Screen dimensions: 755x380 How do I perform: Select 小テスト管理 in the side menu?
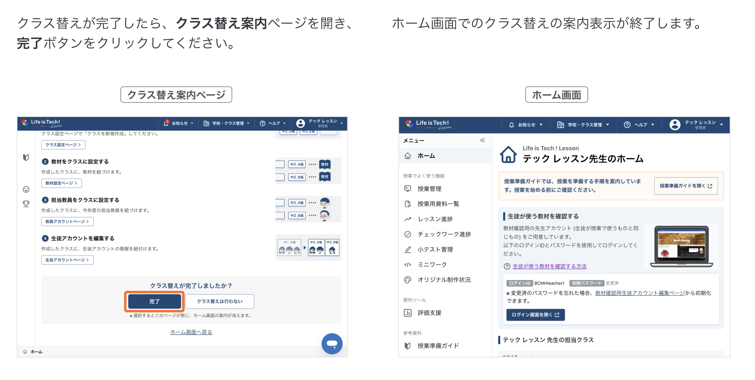(x=435, y=249)
